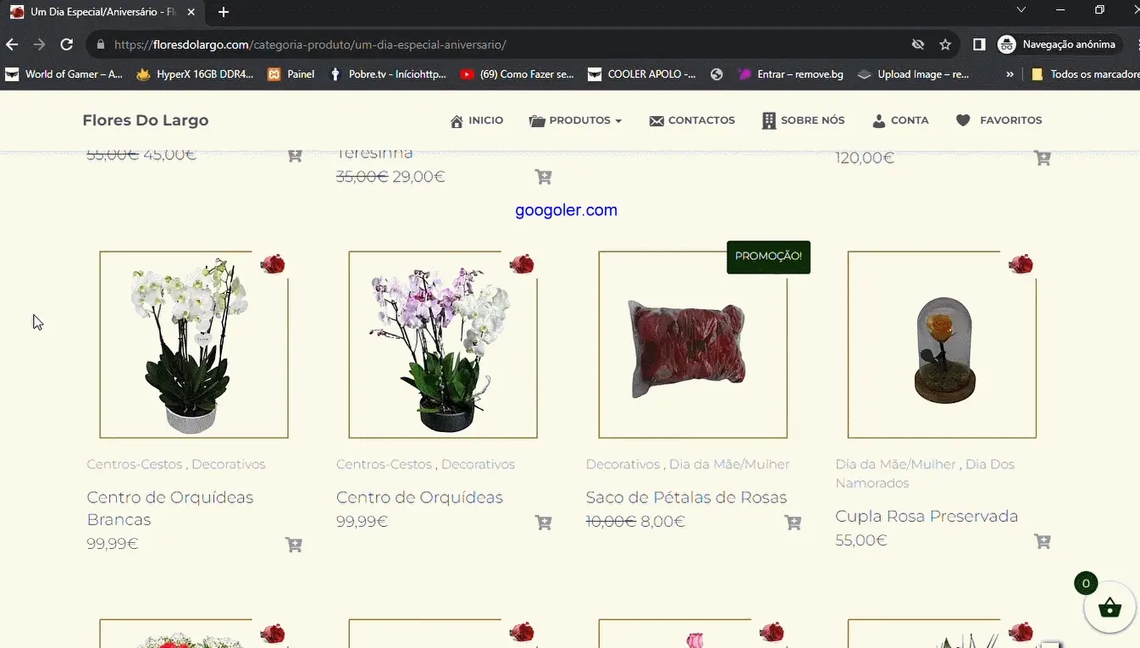Reload the page
This screenshot has width=1140, height=648.
(x=66, y=45)
